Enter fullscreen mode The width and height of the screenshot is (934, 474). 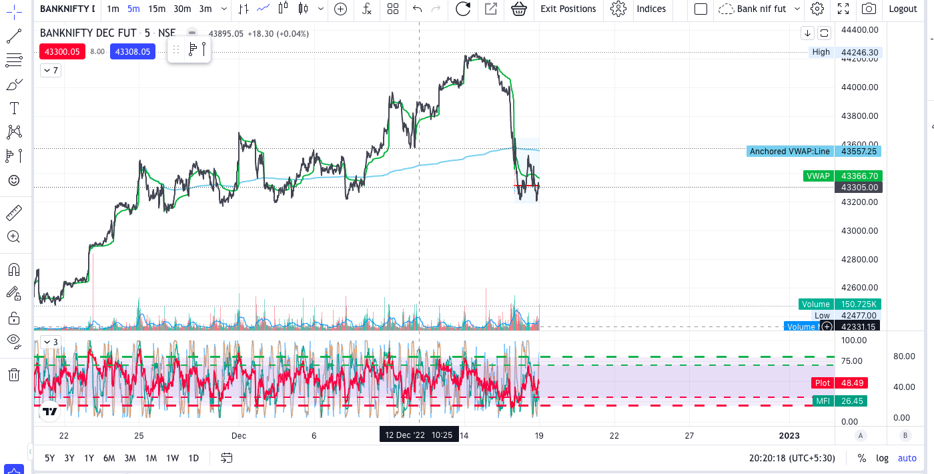point(843,9)
